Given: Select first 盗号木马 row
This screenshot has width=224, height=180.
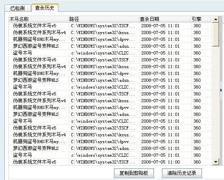Looking at the screenshot, I should (x=110, y=53).
